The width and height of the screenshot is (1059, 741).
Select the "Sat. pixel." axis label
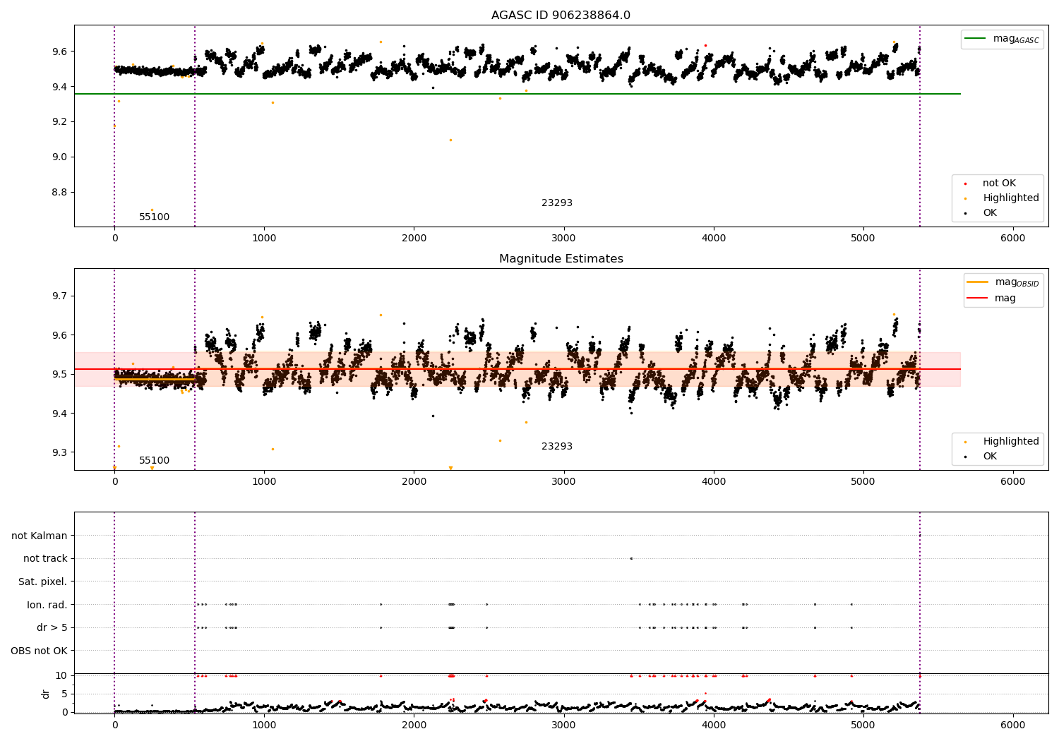click(43, 582)
